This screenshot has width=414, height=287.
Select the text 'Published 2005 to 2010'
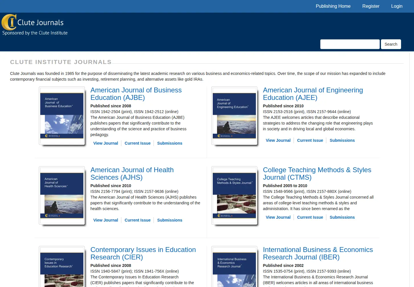(x=285, y=186)
